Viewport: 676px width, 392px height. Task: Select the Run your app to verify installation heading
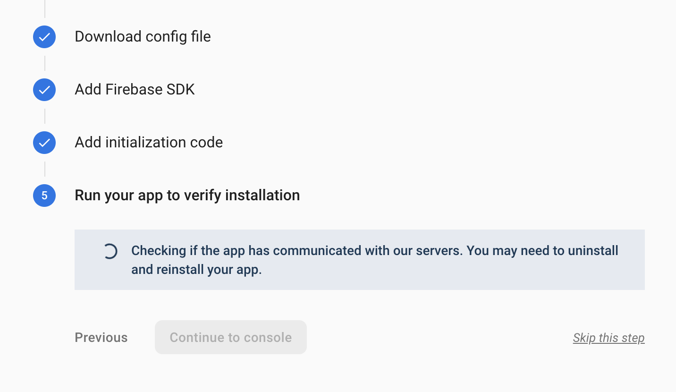pos(187,196)
